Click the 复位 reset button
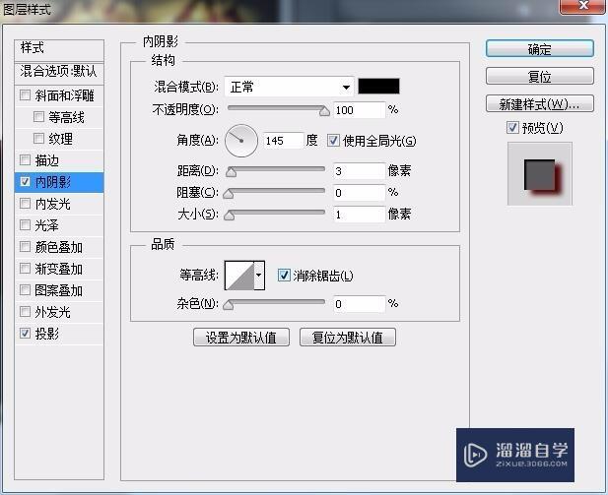The image size is (608, 495). (539, 76)
